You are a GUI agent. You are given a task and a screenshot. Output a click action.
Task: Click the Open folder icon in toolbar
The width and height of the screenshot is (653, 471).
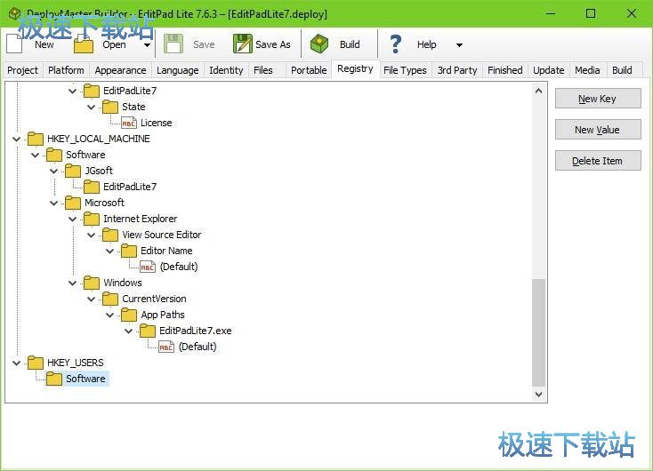(84, 44)
